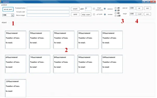Select the 4#Instrument panel

coord(88,40)
